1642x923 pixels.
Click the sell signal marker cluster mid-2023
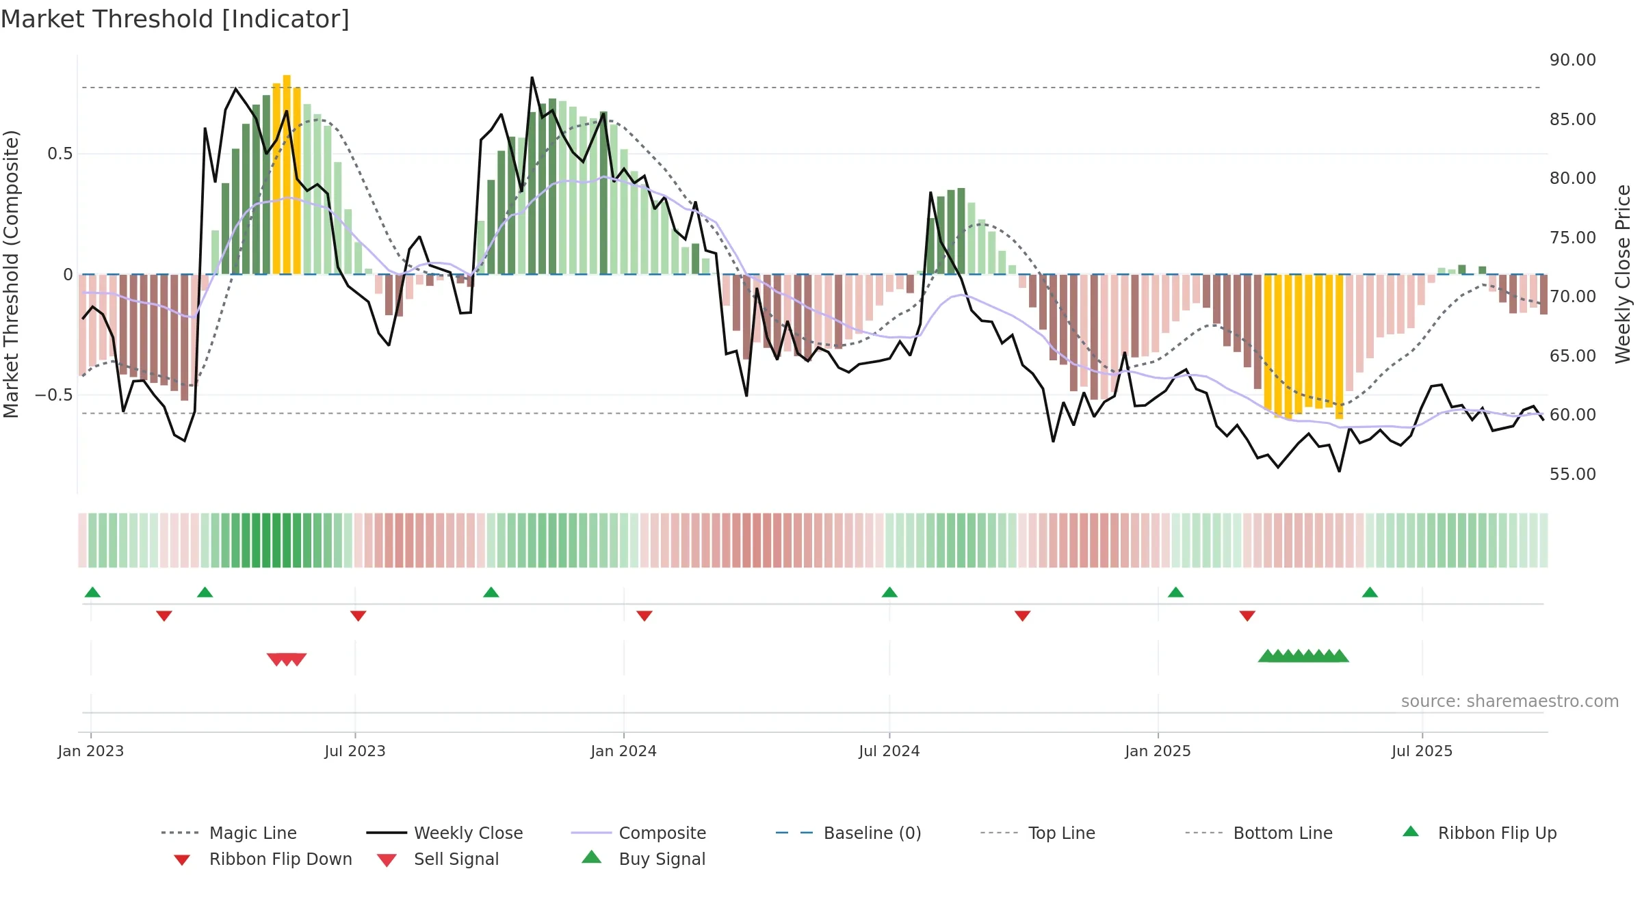pyautogui.click(x=287, y=659)
